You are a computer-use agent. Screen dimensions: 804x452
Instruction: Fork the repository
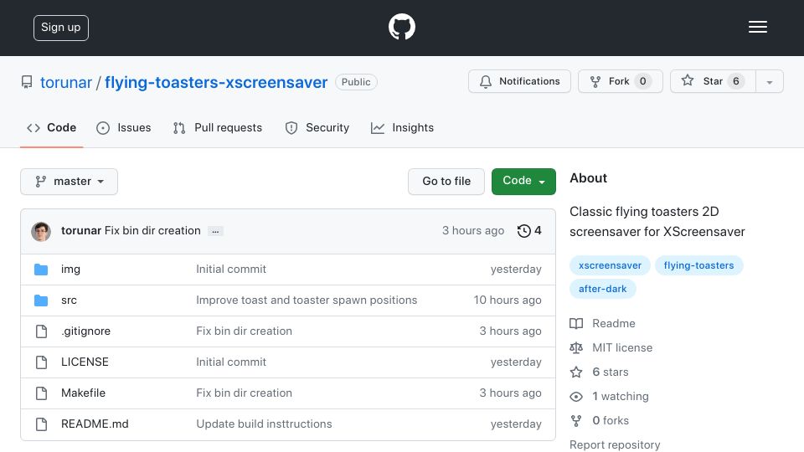tap(620, 81)
